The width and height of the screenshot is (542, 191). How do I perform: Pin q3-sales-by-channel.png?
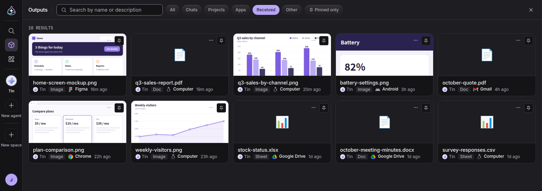[x=324, y=41]
